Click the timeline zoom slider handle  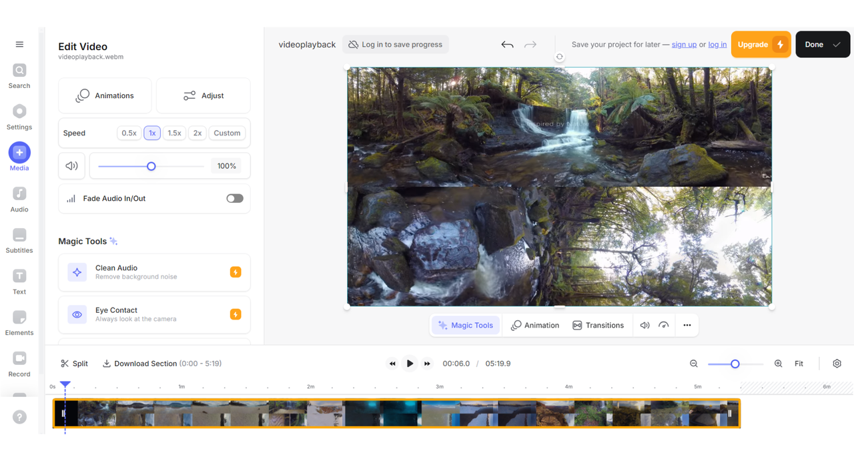tap(735, 364)
